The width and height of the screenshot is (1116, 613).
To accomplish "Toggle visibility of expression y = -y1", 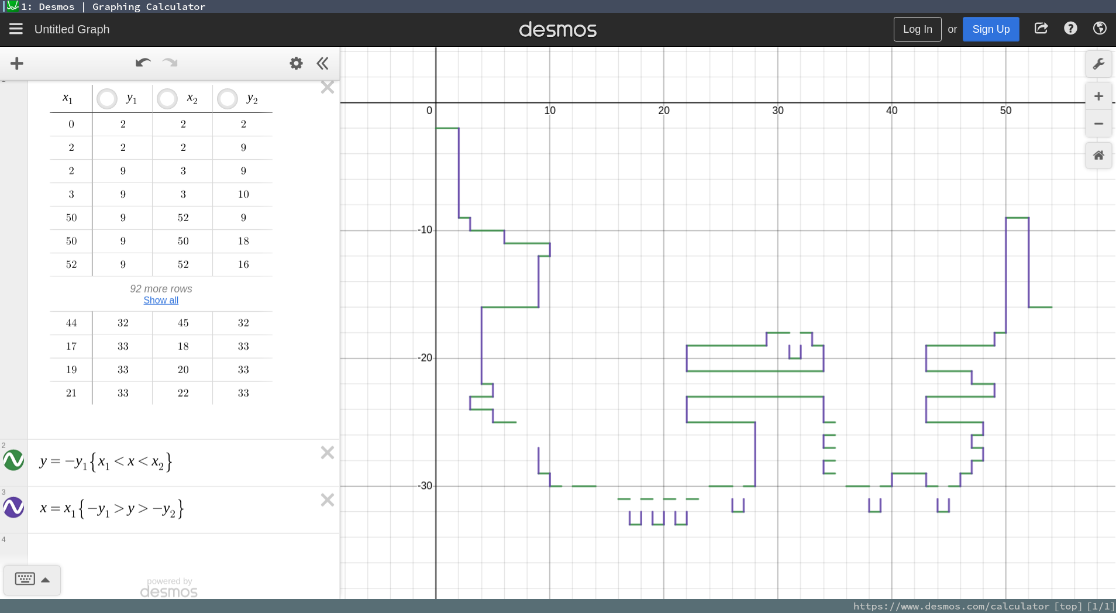I will coord(13,461).
